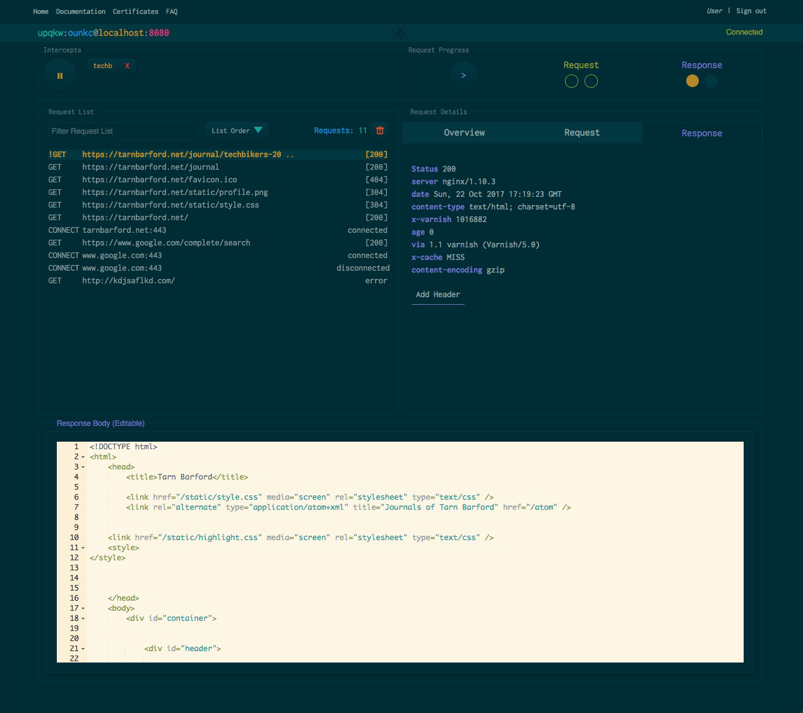Screen dimensions: 803x713
Task: Click the filled orange Response circle
Action: 693,81
